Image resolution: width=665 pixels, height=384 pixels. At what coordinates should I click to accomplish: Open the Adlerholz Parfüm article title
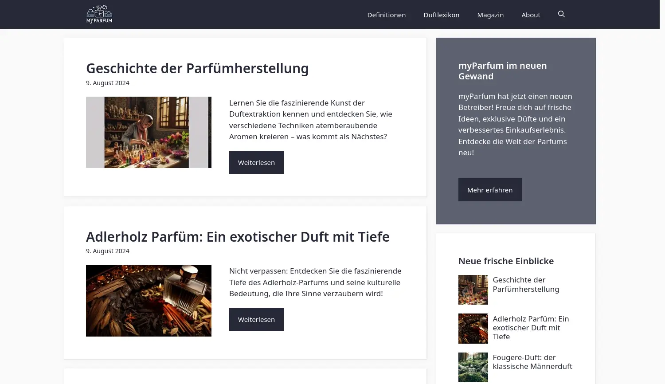point(238,237)
